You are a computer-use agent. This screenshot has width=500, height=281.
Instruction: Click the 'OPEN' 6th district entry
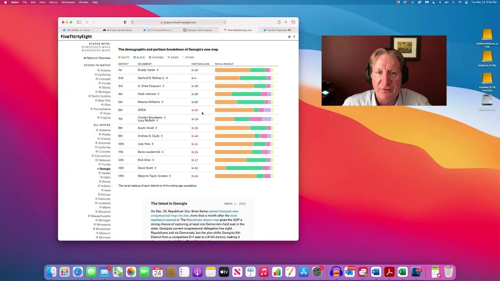pos(142,110)
